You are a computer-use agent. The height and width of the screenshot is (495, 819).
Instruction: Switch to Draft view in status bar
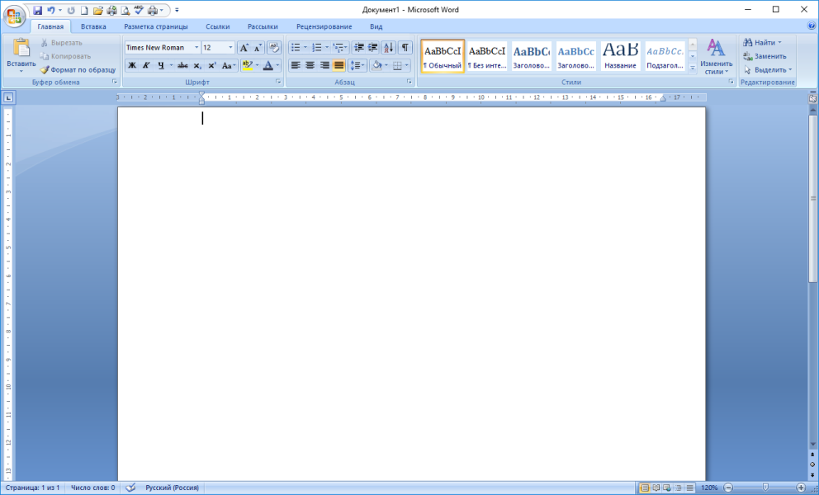coord(690,488)
